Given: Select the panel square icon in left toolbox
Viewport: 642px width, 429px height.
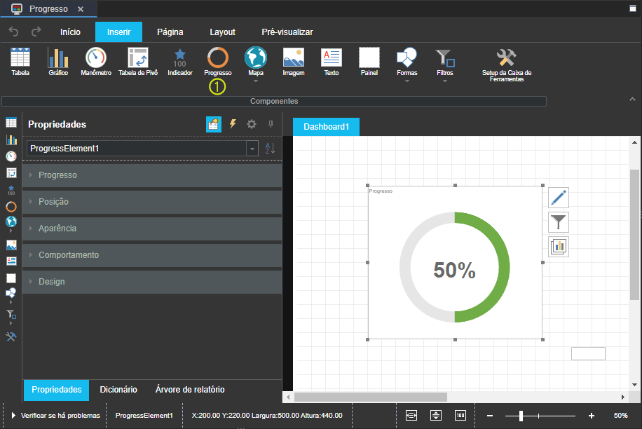Looking at the screenshot, I should point(11,278).
